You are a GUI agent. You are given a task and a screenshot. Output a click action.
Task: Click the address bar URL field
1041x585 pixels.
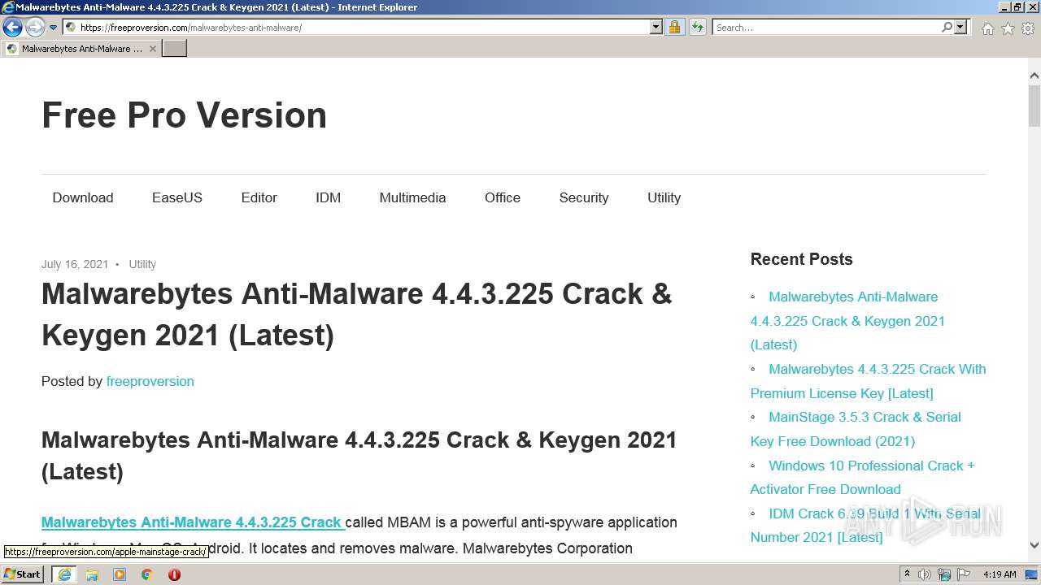point(356,27)
